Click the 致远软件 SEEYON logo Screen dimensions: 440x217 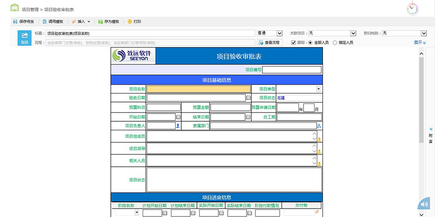click(133, 55)
